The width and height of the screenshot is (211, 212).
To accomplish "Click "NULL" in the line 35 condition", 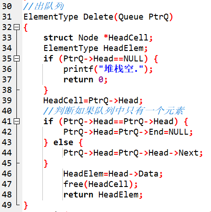I will pyautogui.click(x=134, y=59).
